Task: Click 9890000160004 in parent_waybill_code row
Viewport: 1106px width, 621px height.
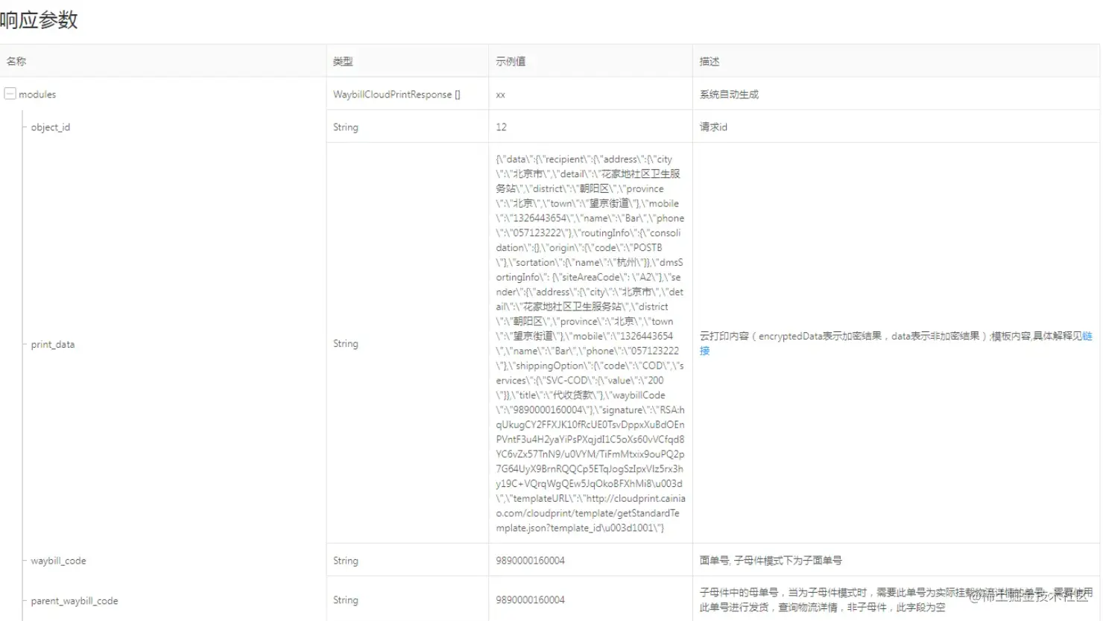Action: coord(531,599)
